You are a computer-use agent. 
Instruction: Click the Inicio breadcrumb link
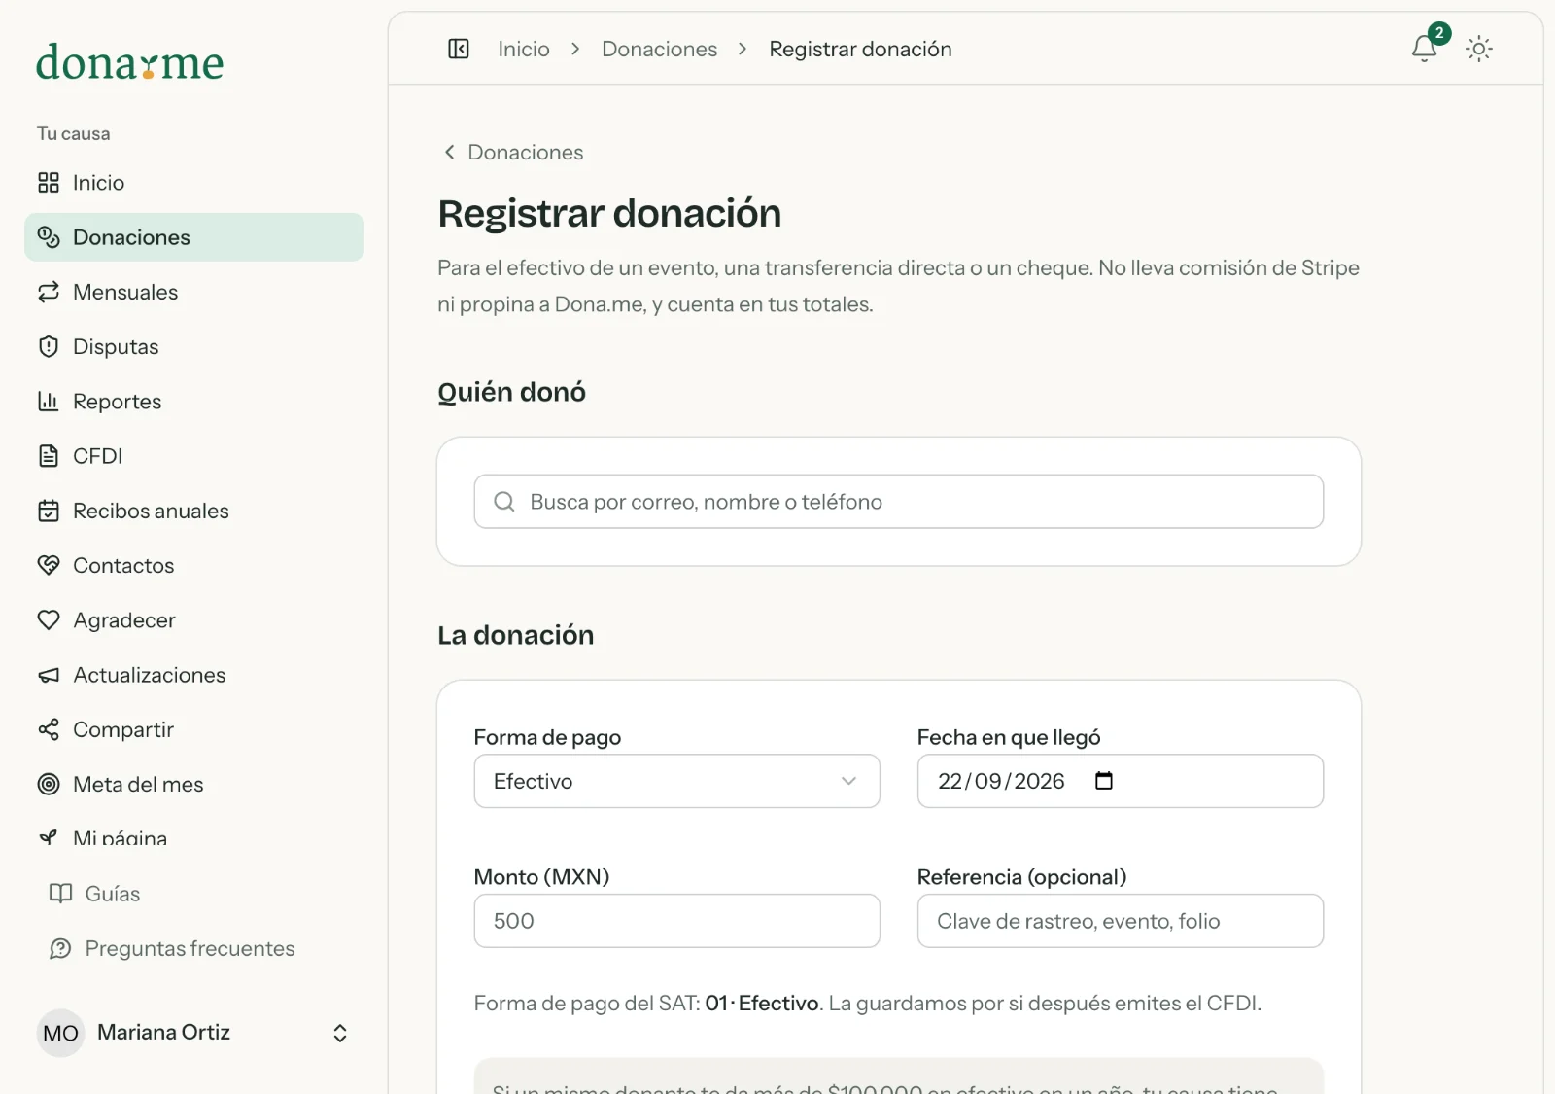[524, 49]
